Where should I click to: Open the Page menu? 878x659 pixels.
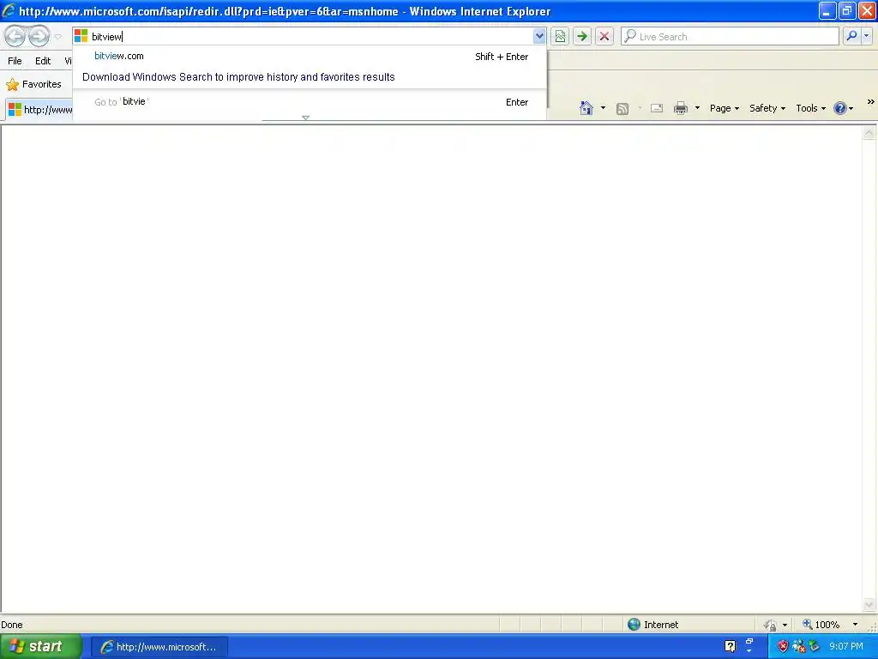point(724,108)
